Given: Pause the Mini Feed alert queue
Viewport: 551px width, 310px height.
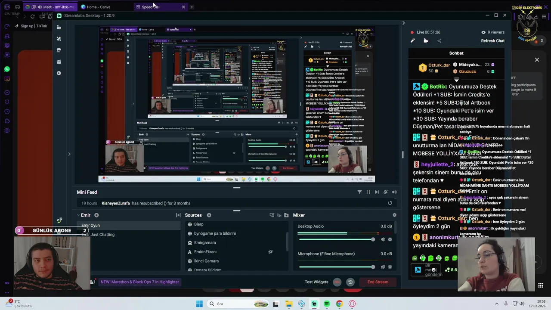Looking at the screenshot, I should [x=368, y=192].
